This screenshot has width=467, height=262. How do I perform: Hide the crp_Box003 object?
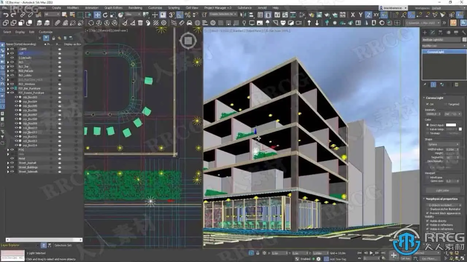click(16, 97)
